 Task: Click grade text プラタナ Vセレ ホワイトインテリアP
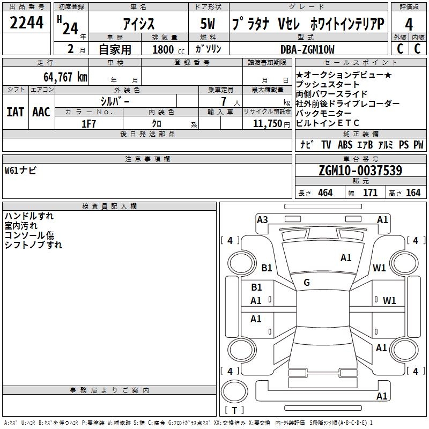pos(308,23)
